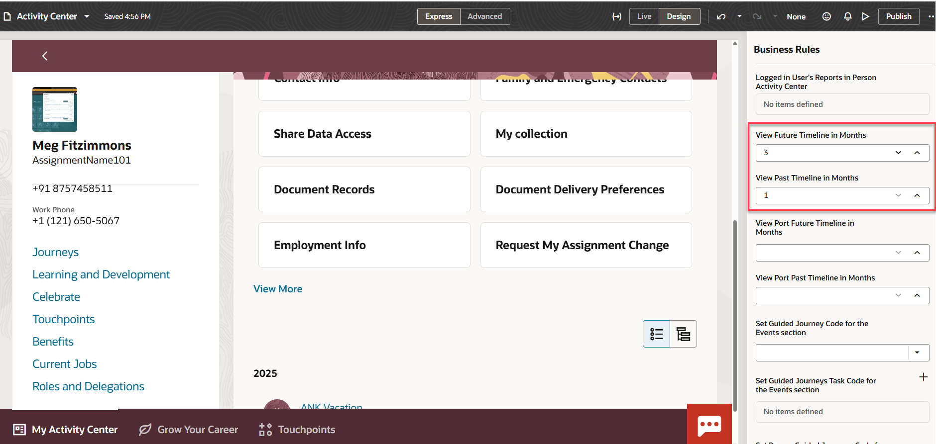Open the My Activity Center tab
The image size is (936, 444).
pos(65,430)
